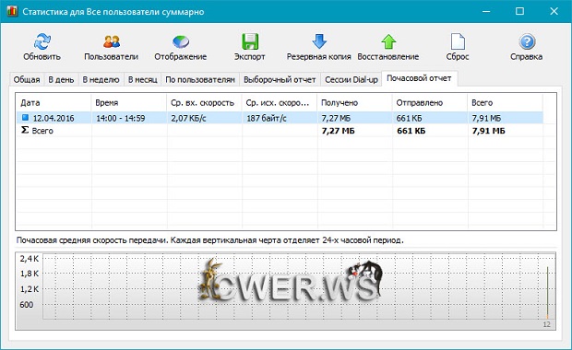Sort by the Дата column header
Viewport: 572px width, 350px height.
(54, 103)
